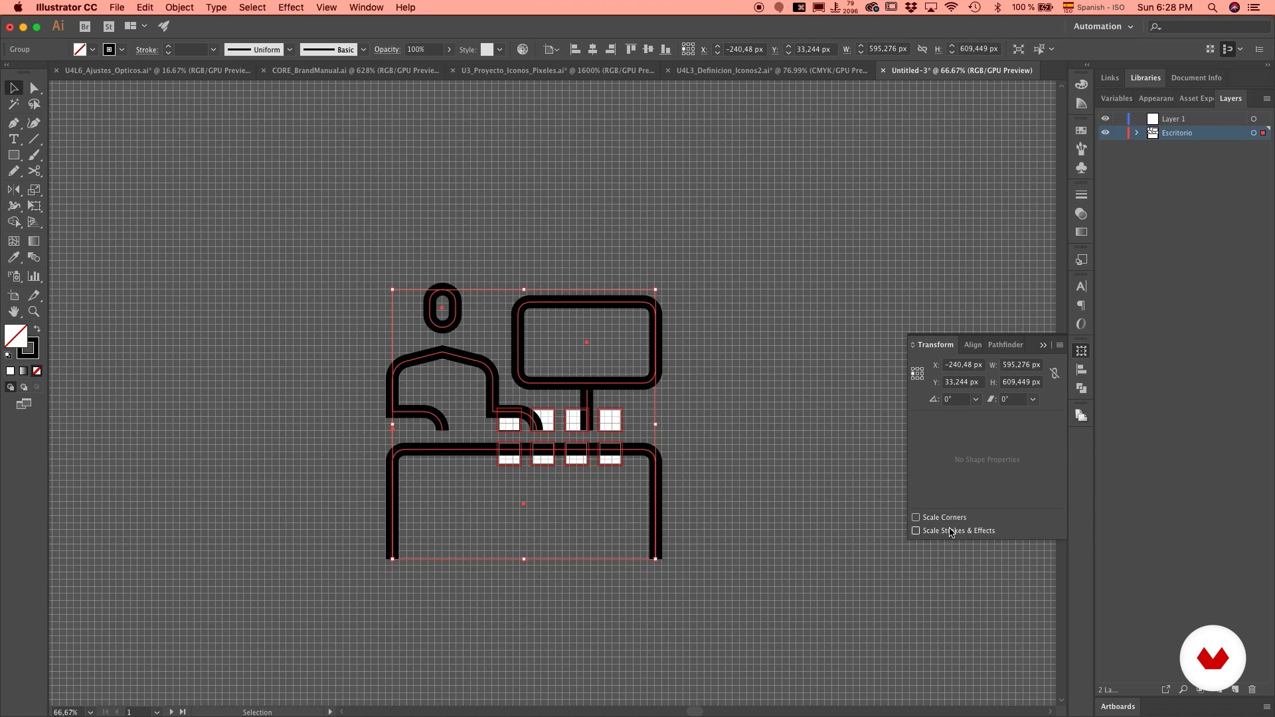Click Transform reference point locator
1275x717 pixels.
coord(917,374)
